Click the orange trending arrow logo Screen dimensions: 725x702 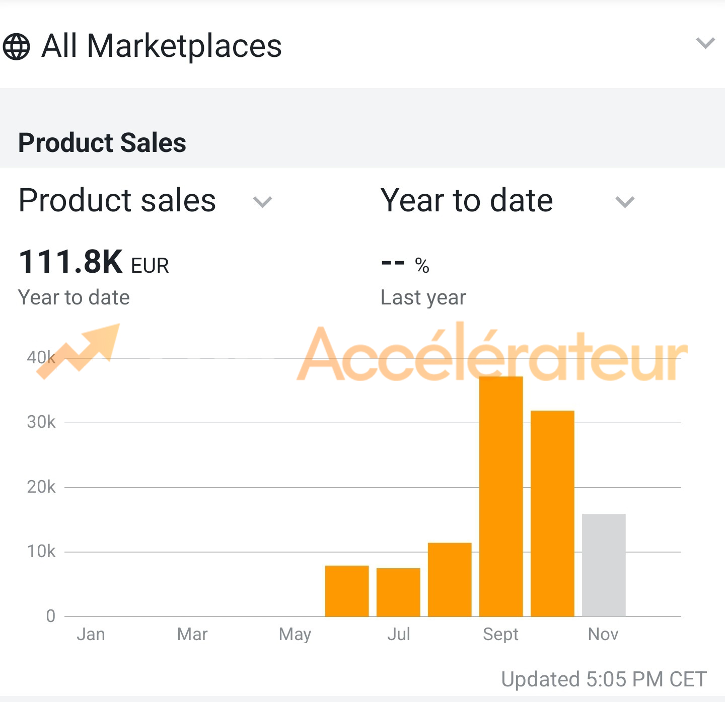pyautogui.click(x=79, y=351)
